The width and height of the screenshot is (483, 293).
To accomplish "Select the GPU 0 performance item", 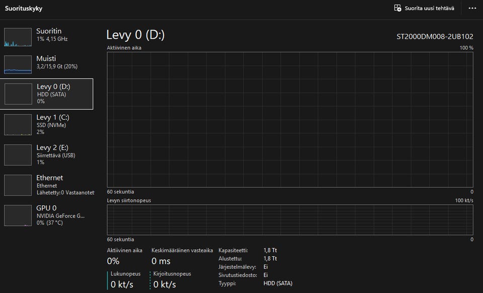I will point(46,215).
